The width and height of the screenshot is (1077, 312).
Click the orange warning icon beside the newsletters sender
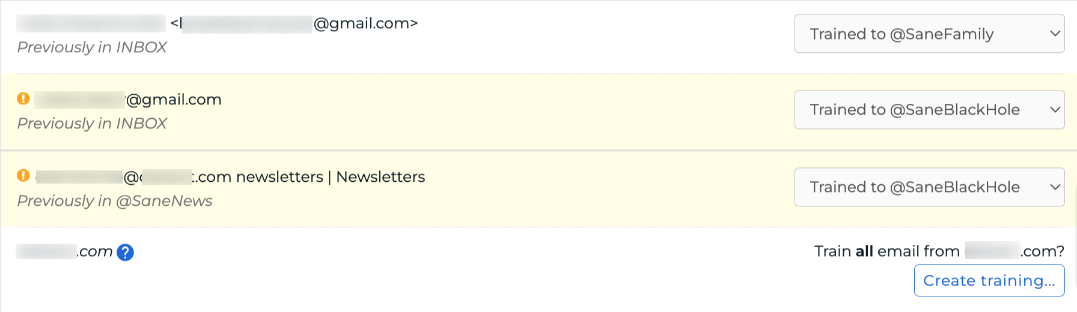pos(23,175)
